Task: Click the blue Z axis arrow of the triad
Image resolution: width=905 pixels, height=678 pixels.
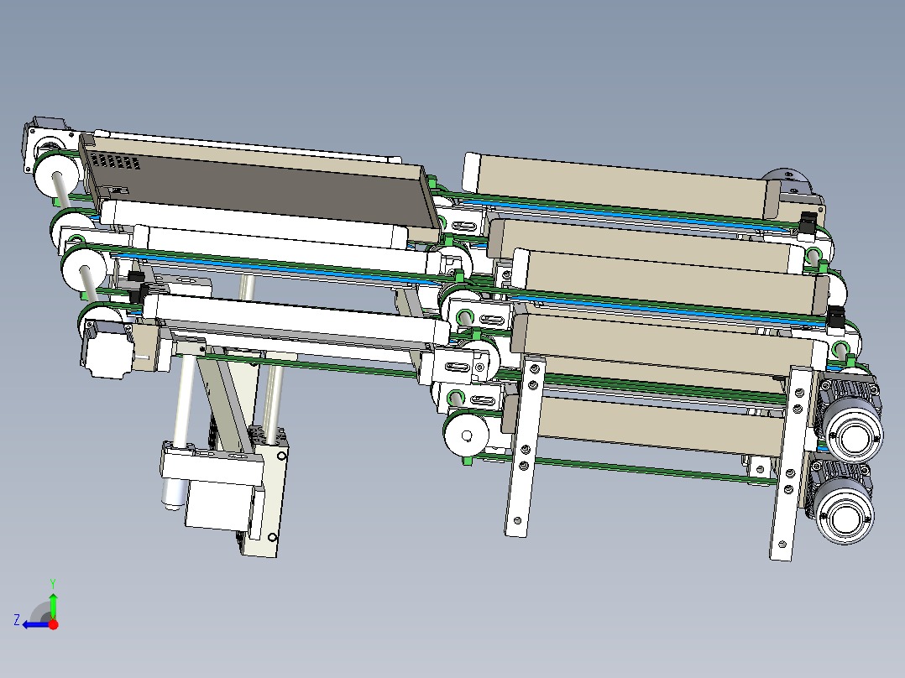Action: click(x=35, y=624)
